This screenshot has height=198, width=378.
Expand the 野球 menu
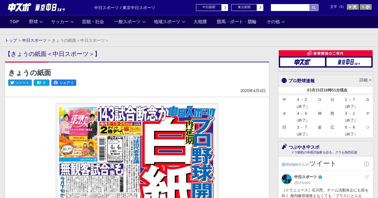pyautogui.click(x=36, y=22)
